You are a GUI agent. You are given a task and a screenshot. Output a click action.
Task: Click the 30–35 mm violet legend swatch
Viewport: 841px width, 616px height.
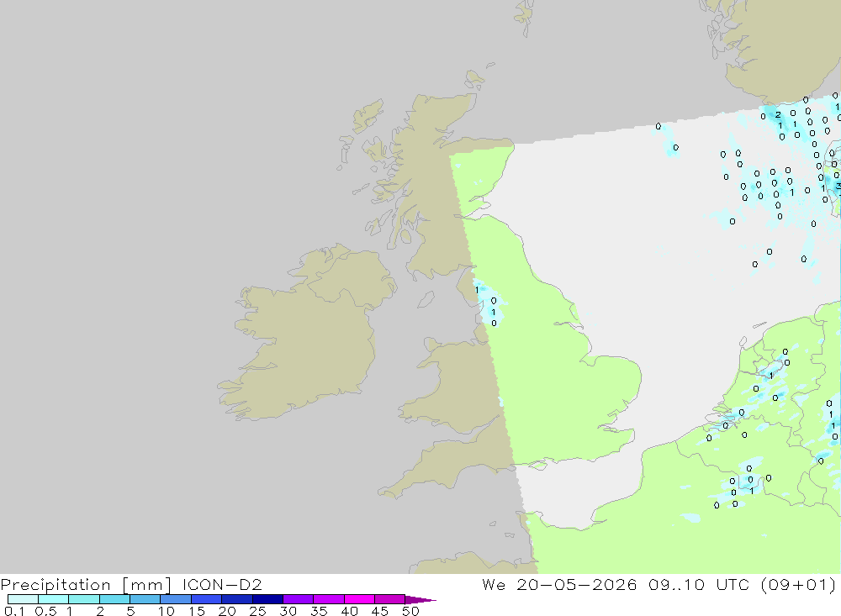[299, 599]
